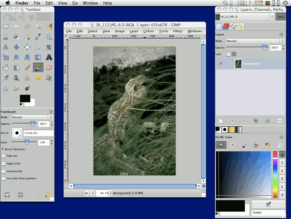Enable the Apply Jitter checkbox
291x219 pixels.
(x=4, y=164)
